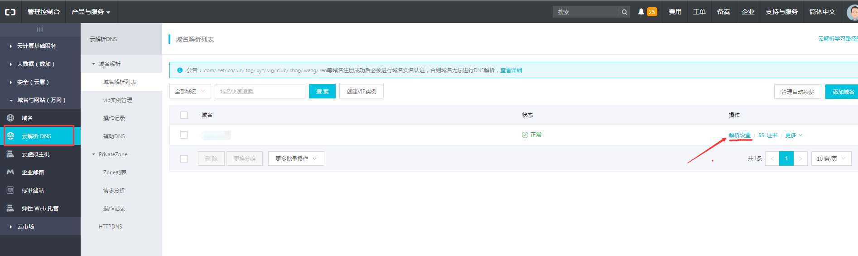858x256 pixels.
Task: Click the Aliyun logo icon
Action: (10, 12)
